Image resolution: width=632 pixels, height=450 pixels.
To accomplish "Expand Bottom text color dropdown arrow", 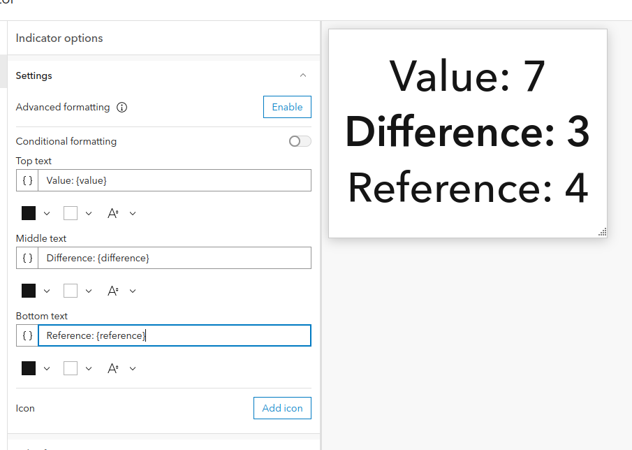I will coord(47,368).
